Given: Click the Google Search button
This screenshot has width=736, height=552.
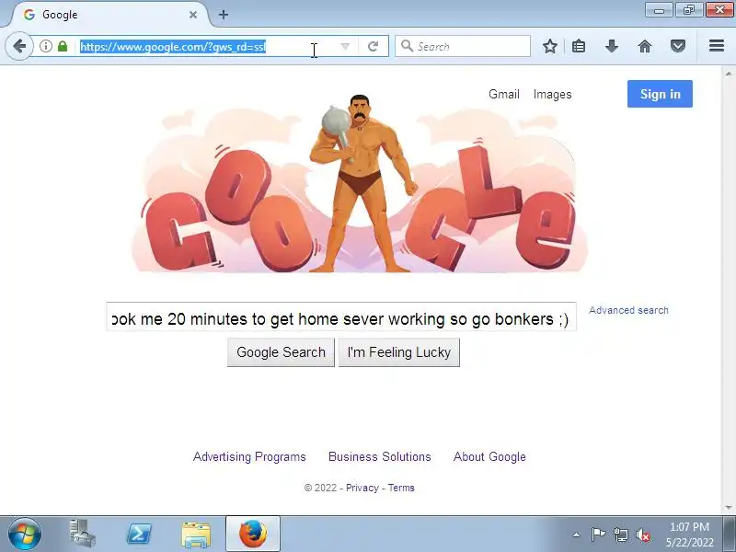Looking at the screenshot, I should click(281, 352).
